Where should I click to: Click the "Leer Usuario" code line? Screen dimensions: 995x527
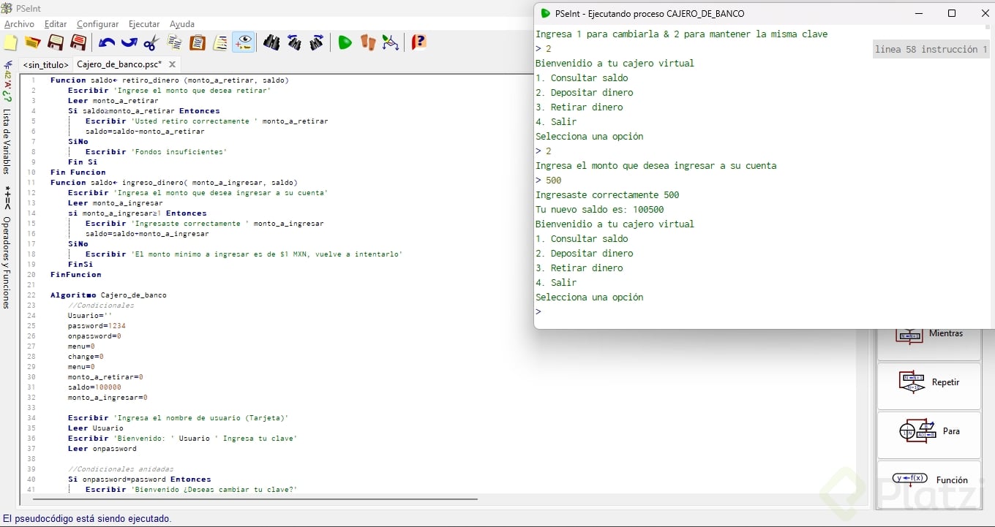coord(95,428)
